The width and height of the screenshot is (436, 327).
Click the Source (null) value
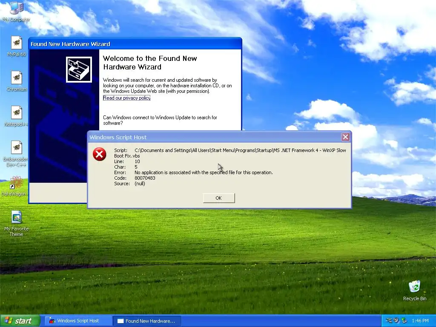tap(140, 184)
